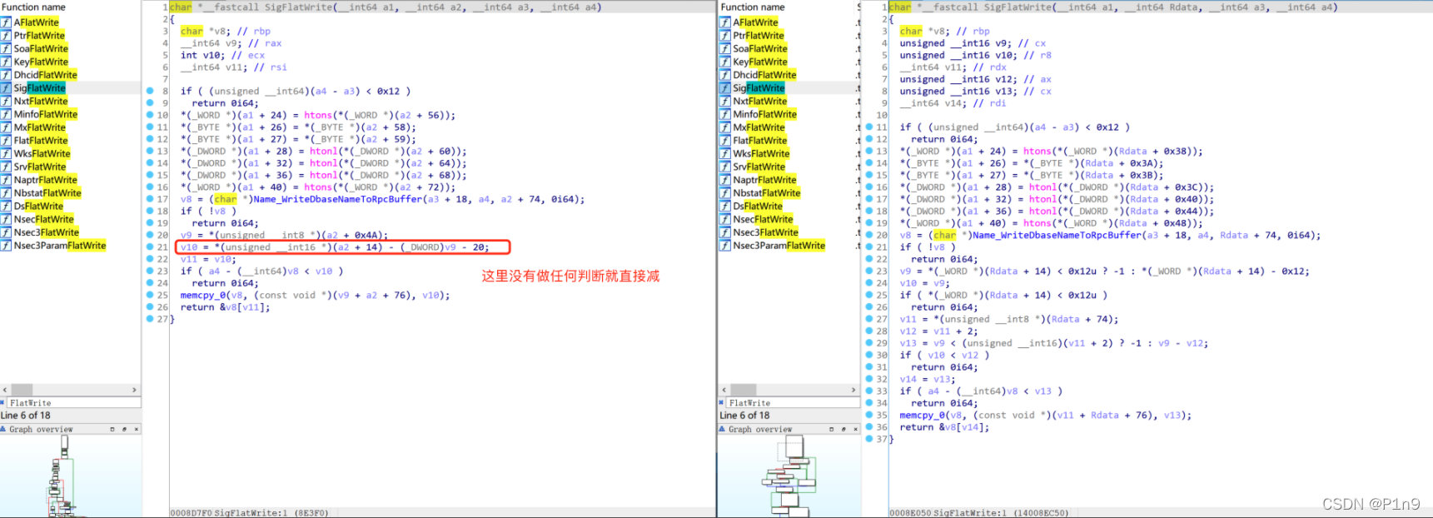Click the function icon beside Nsec3FlatWrite in right window
The image size is (1433, 518).
(x=725, y=232)
